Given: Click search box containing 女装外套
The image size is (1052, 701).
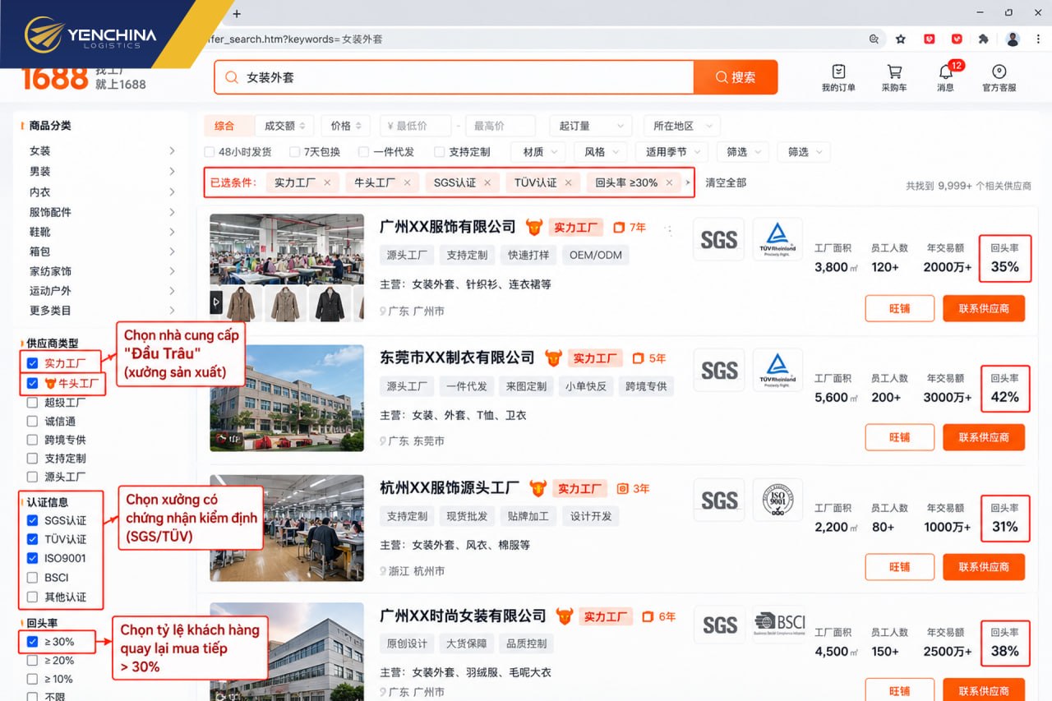Looking at the screenshot, I should [454, 77].
